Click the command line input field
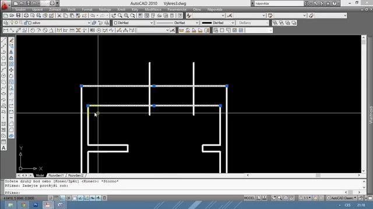This screenshot has width=373, height=209. (x=175, y=192)
